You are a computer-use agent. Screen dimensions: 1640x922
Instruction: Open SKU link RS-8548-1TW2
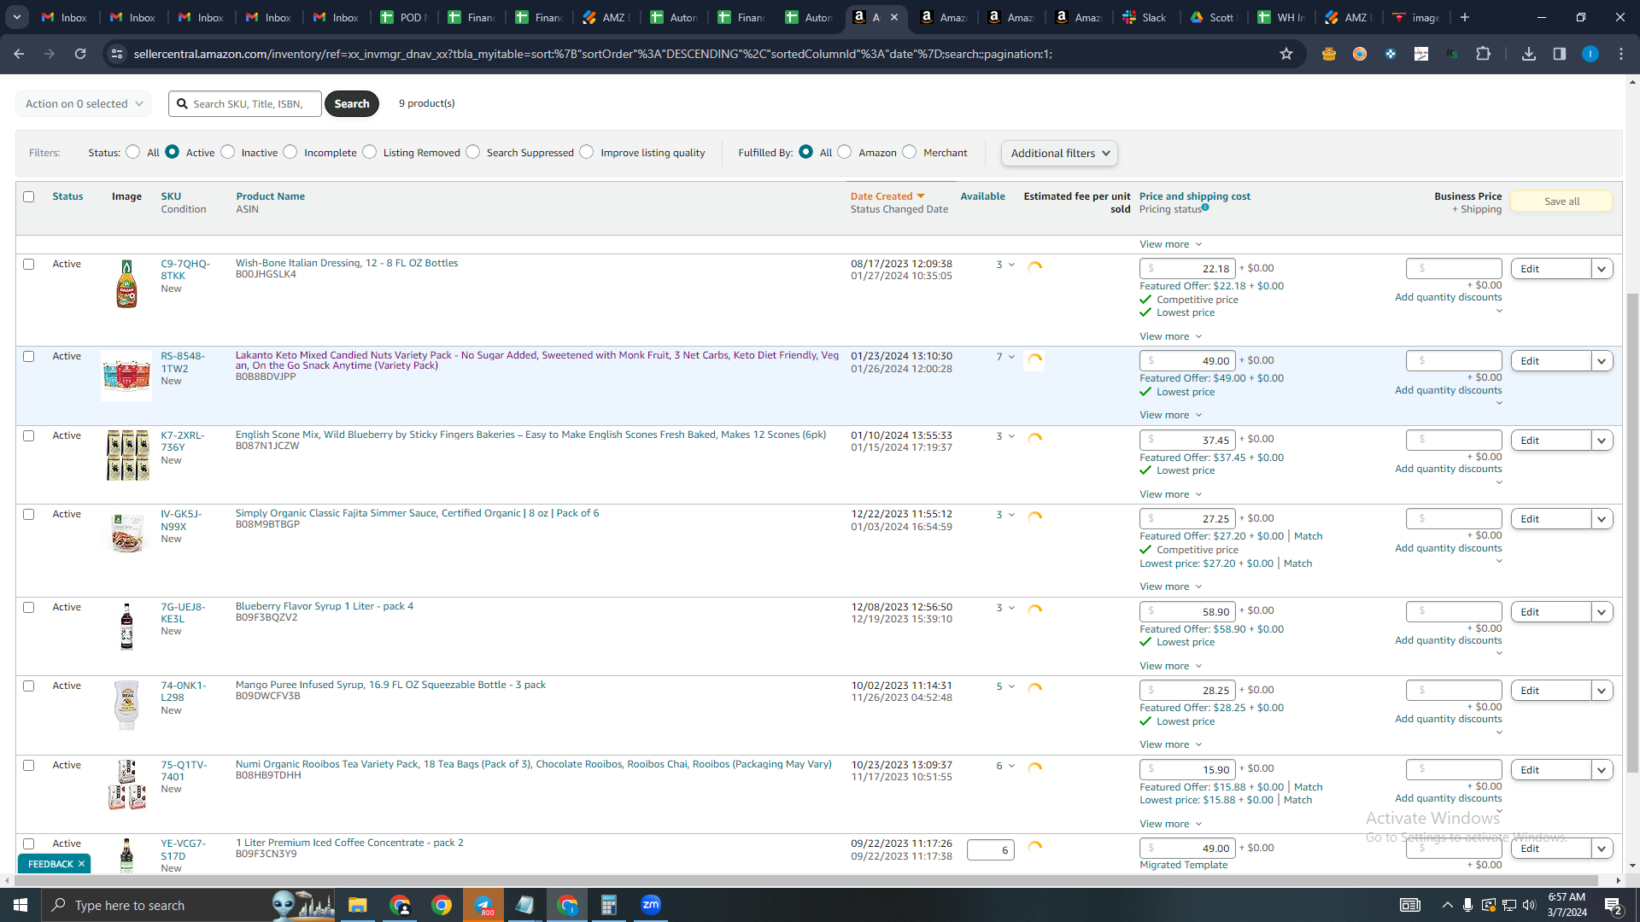(x=183, y=362)
